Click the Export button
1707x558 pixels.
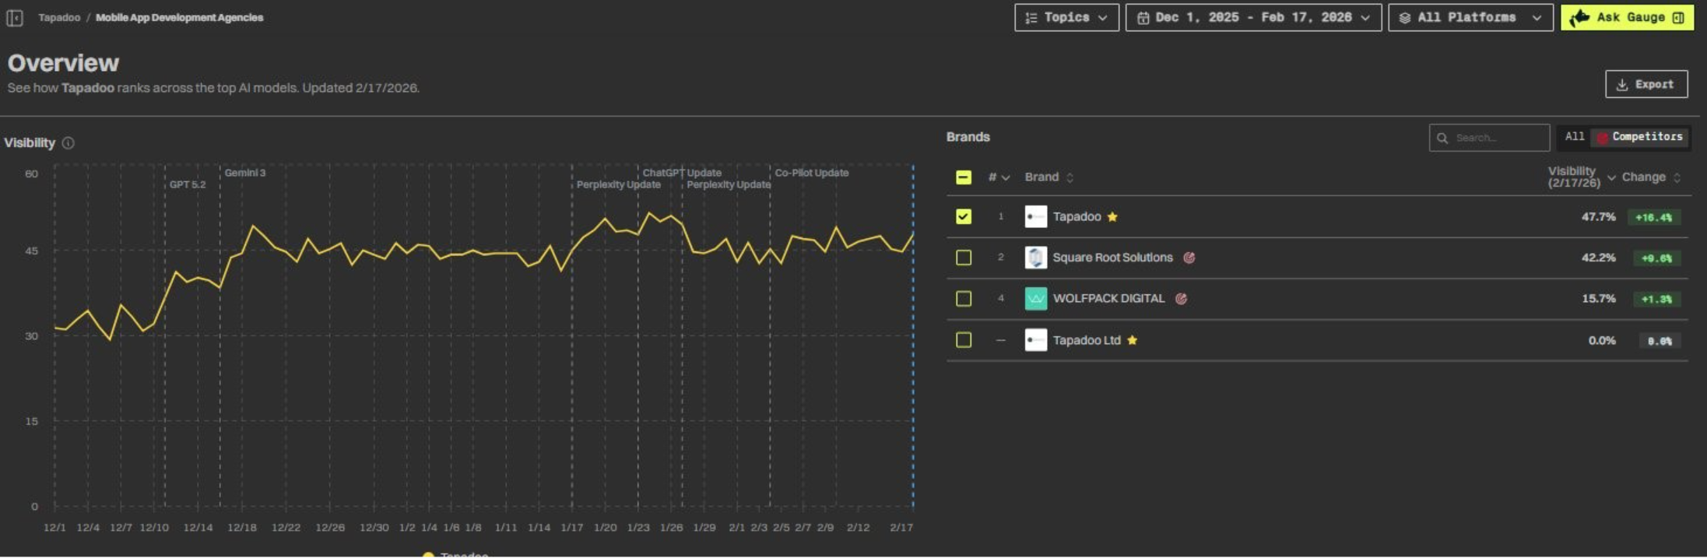(x=1646, y=85)
